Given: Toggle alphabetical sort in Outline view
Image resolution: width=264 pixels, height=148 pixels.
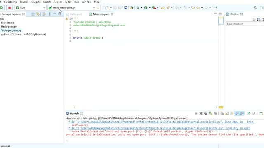Looking at the screenshot, I should [259, 20].
